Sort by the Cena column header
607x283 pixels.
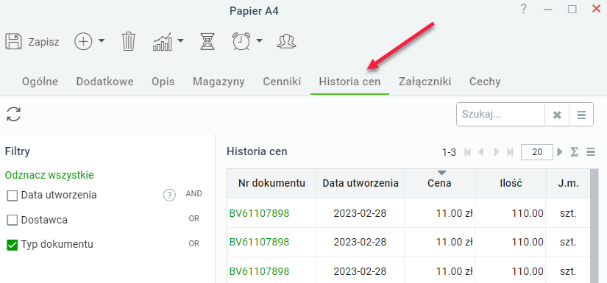pos(440,183)
